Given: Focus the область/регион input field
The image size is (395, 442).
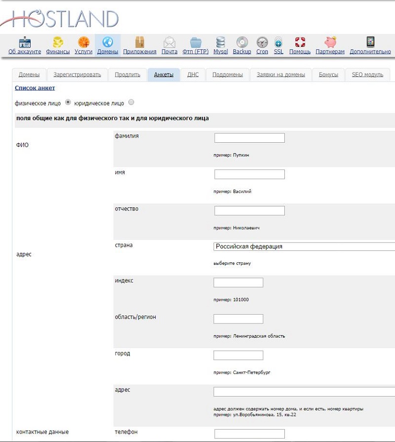Looking at the screenshot, I should pyautogui.click(x=238, y=319).
